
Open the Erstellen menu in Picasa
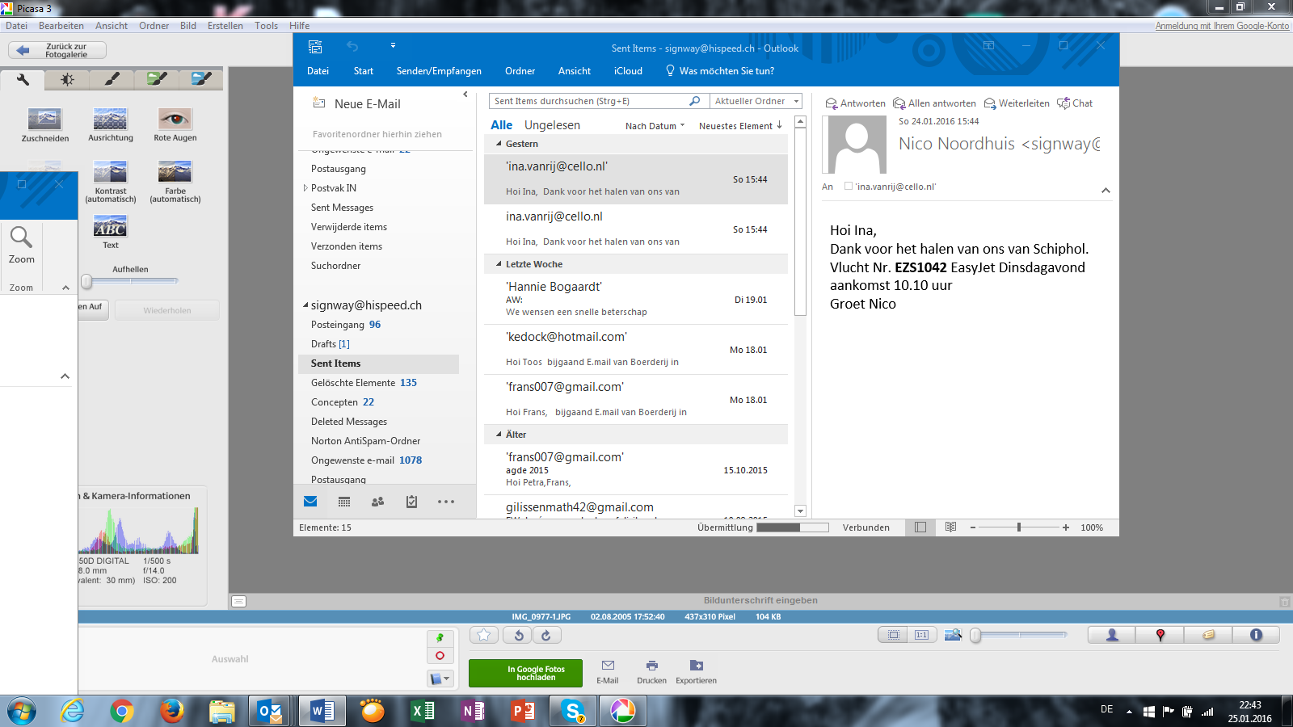pos(225,26)
